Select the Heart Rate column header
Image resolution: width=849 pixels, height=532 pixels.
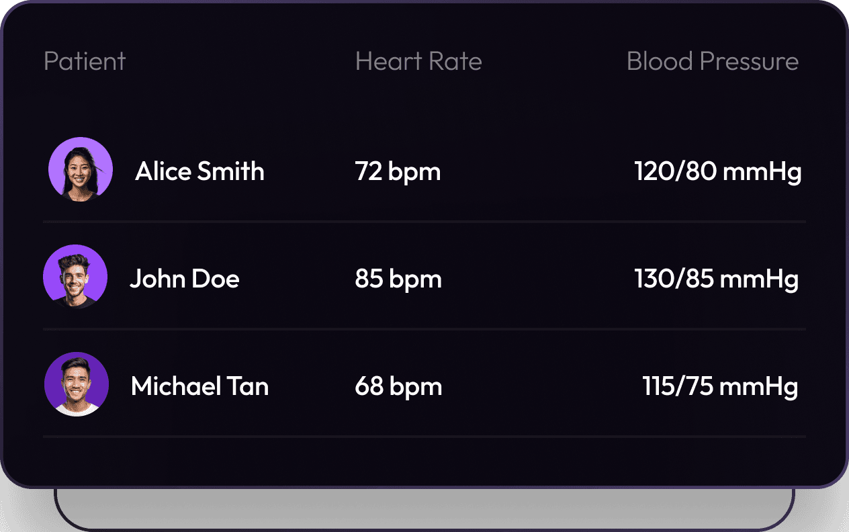[418, 62]
